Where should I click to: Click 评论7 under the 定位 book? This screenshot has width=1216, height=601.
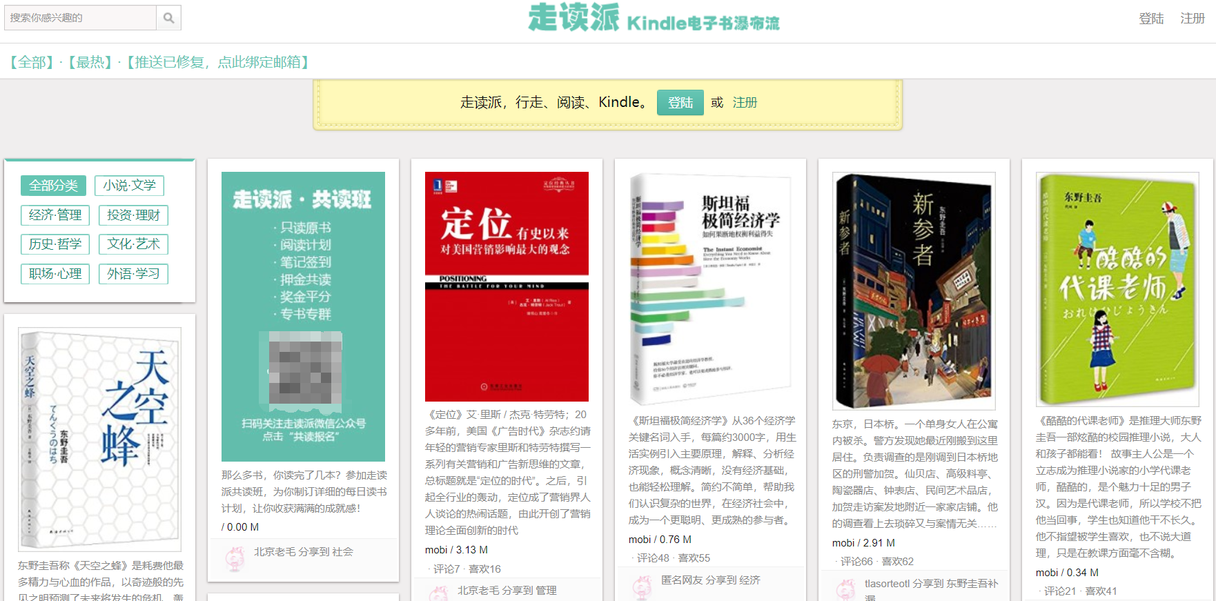click(x=447, y=569)
